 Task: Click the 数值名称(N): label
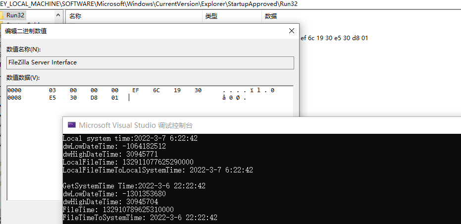click(x=24, y=50)
